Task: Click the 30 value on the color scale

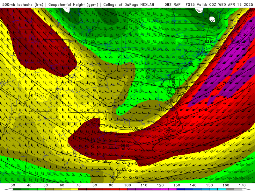Action: [x=13, y=185]
